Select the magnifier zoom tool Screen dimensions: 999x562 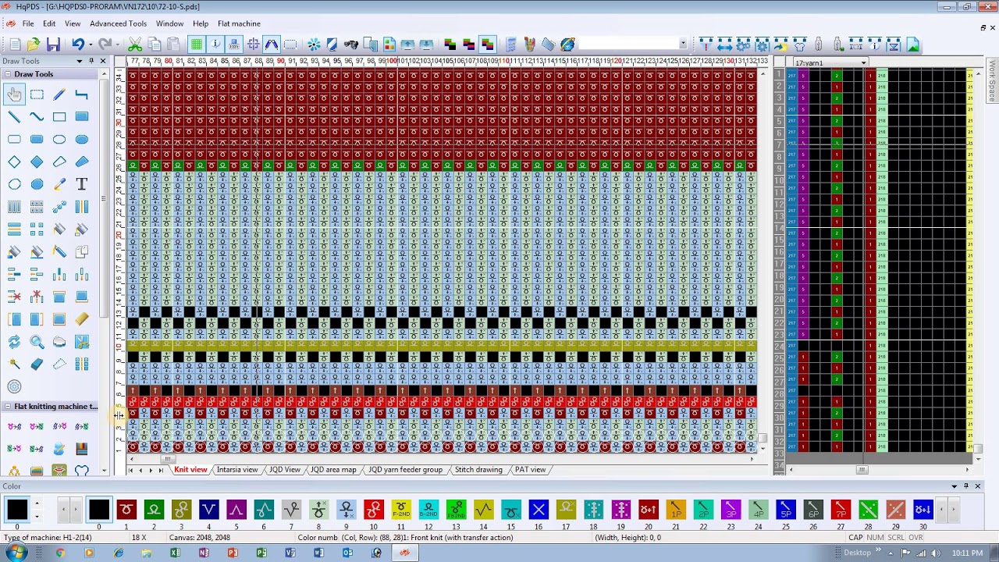(37, 342)
